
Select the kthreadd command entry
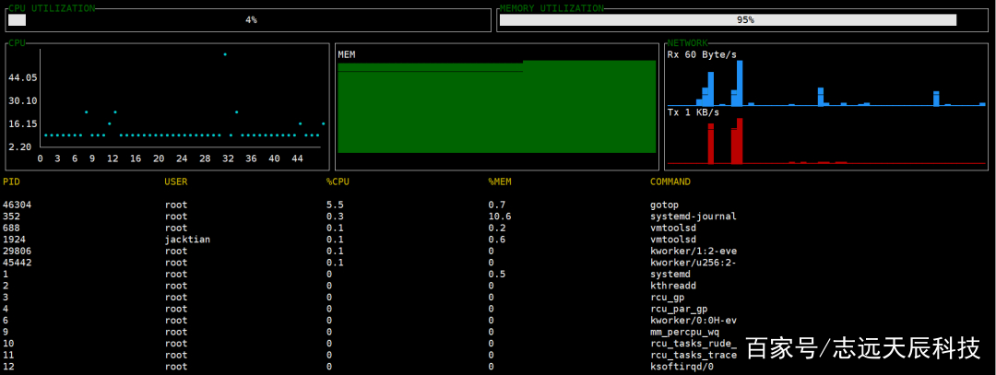(672, 286)
